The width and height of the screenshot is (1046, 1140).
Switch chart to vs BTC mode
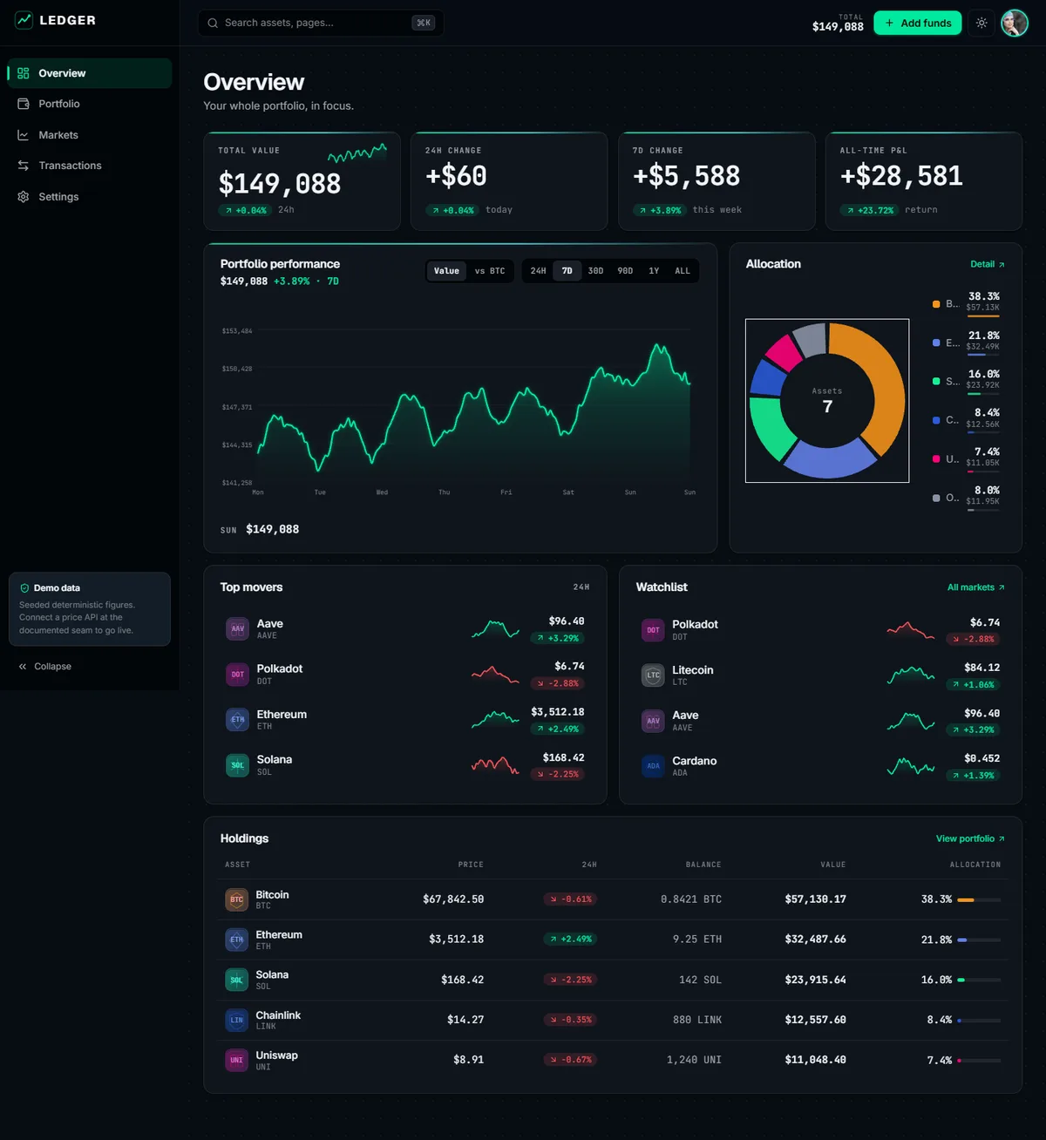tap(490, 271)
